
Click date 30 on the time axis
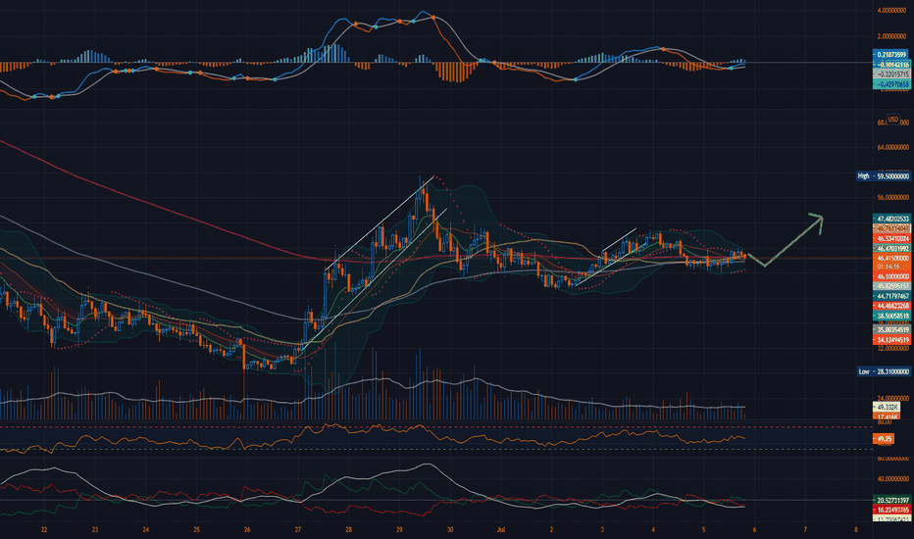point(450,530)
